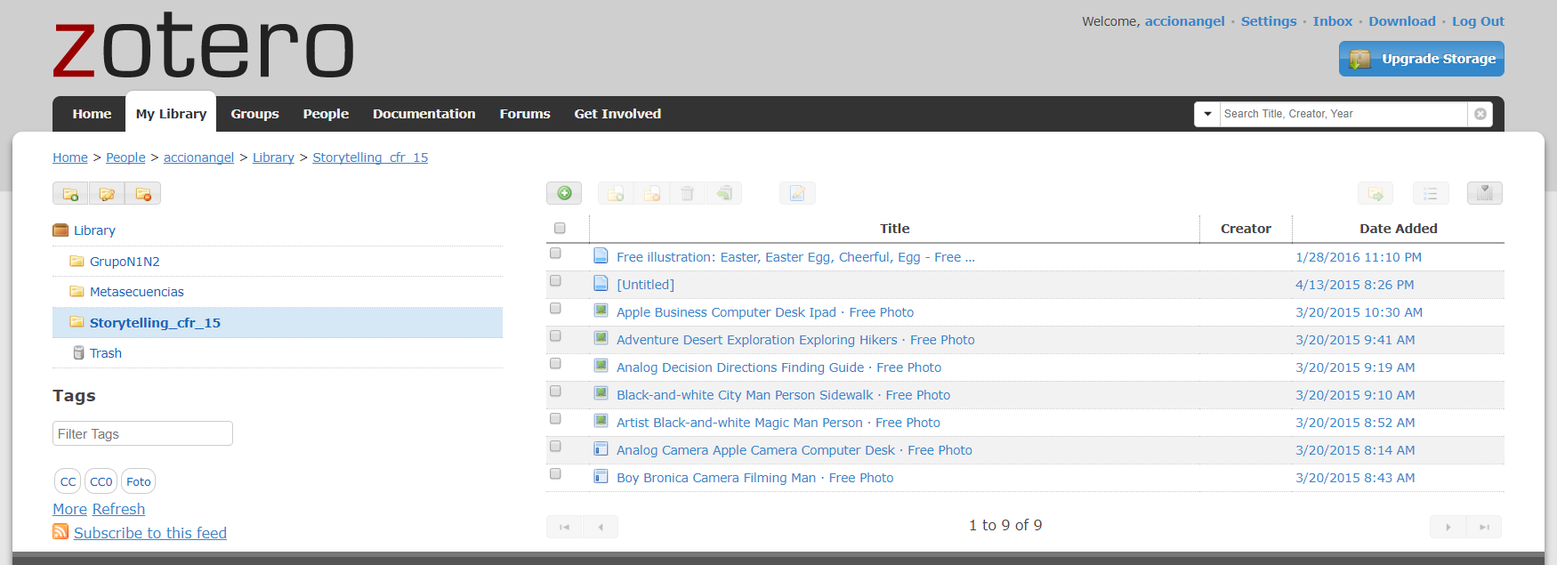Toggle the select-all checkbox in table header

point(560,229)
